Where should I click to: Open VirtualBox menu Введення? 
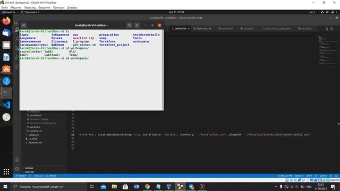[44, 7]
